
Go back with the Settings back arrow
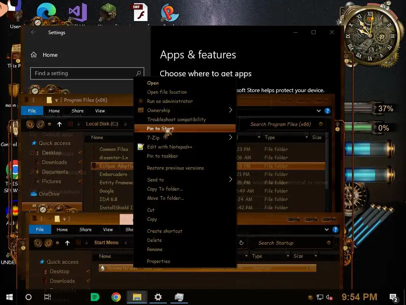coord(33,32)
